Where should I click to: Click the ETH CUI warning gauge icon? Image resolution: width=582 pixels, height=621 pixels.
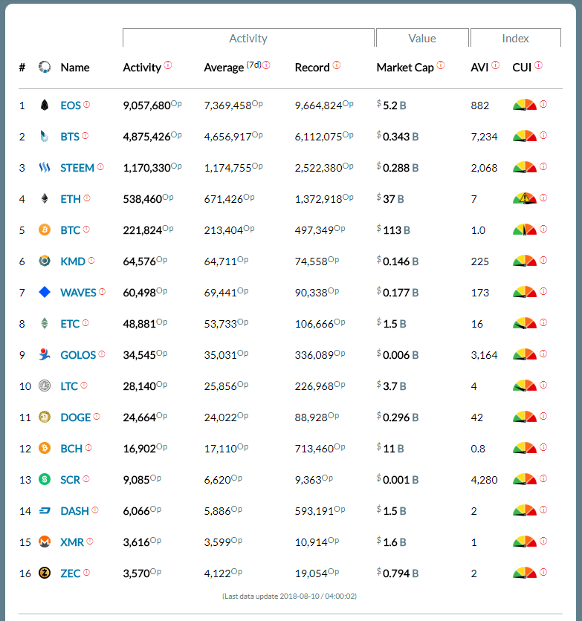point(525,198)
